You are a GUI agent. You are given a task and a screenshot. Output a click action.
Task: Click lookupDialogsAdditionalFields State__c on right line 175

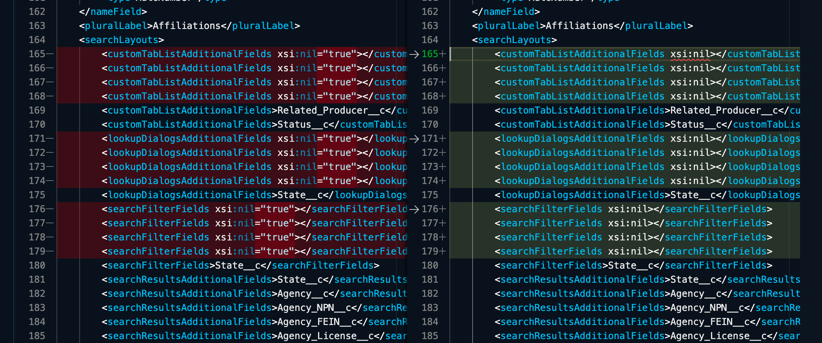tap(647, 195)
